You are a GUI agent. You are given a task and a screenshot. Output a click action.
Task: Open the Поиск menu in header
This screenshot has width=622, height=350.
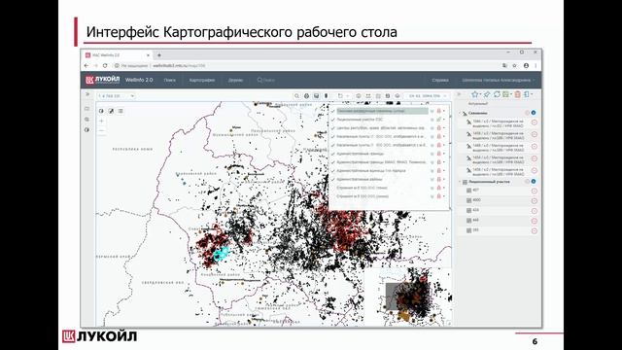pos(170,80)
